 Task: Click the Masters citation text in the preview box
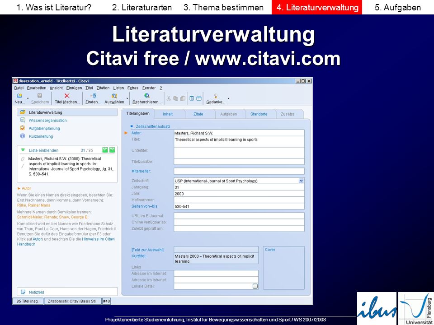coord(71,167)
